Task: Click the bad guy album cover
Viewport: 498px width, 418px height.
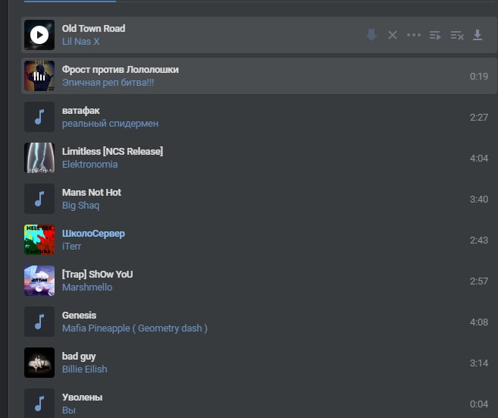Action: 39,363
